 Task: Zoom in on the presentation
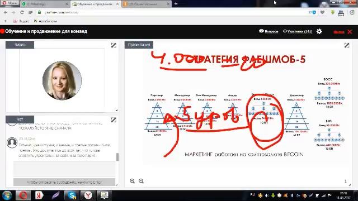pyautogui.click(x=132, y=181)
